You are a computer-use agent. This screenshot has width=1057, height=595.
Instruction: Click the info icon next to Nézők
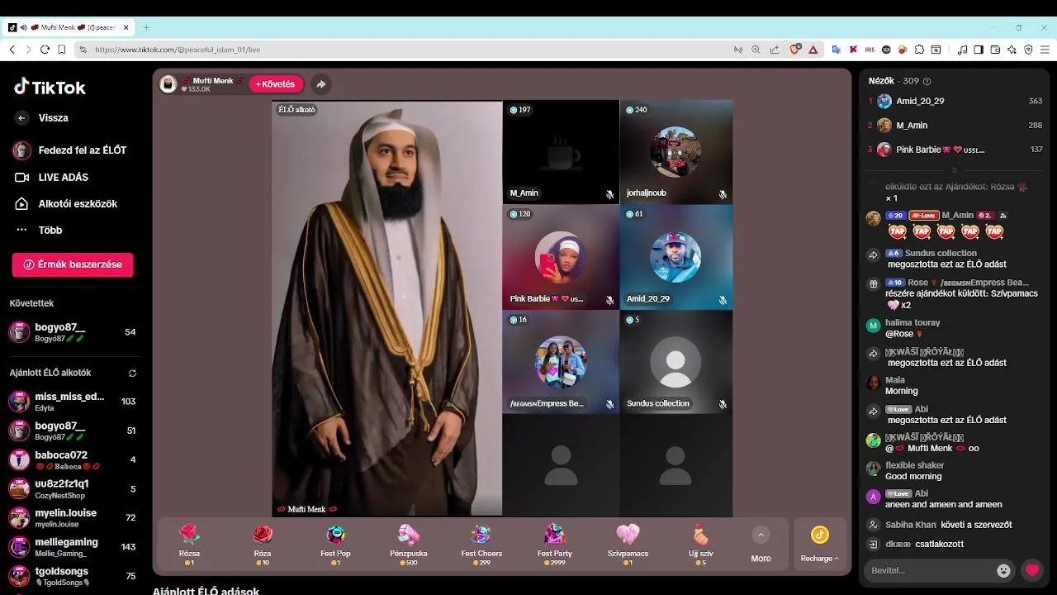point(927,81)
